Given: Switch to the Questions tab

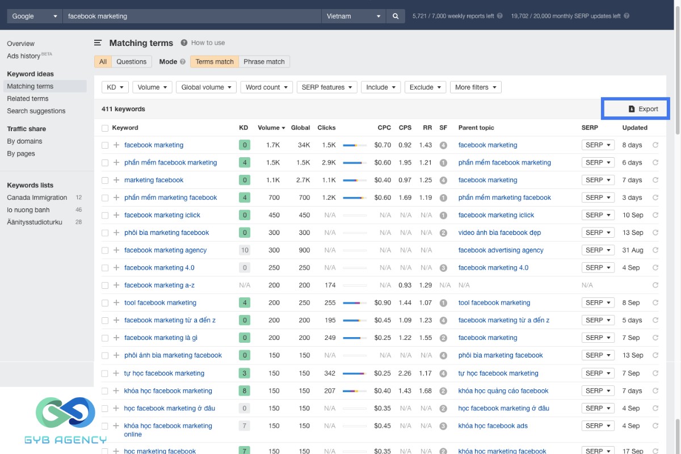Looking at the screenshot, I should point(131,62).
